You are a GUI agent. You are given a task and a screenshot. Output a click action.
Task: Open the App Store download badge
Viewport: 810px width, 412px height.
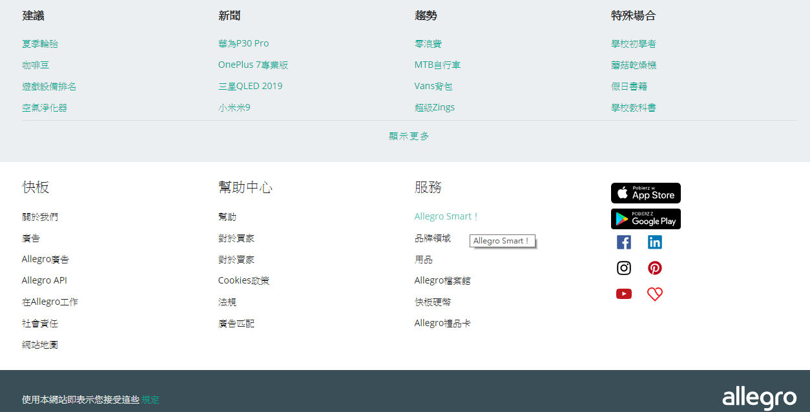(646, 193)
